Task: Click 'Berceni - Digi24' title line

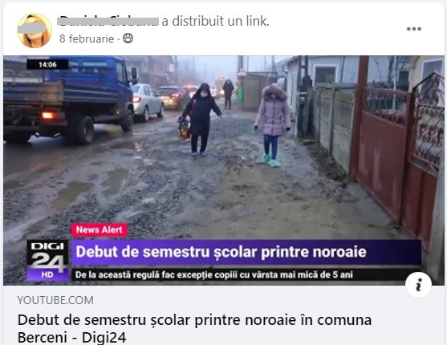Action: click(x=72, y=337)
